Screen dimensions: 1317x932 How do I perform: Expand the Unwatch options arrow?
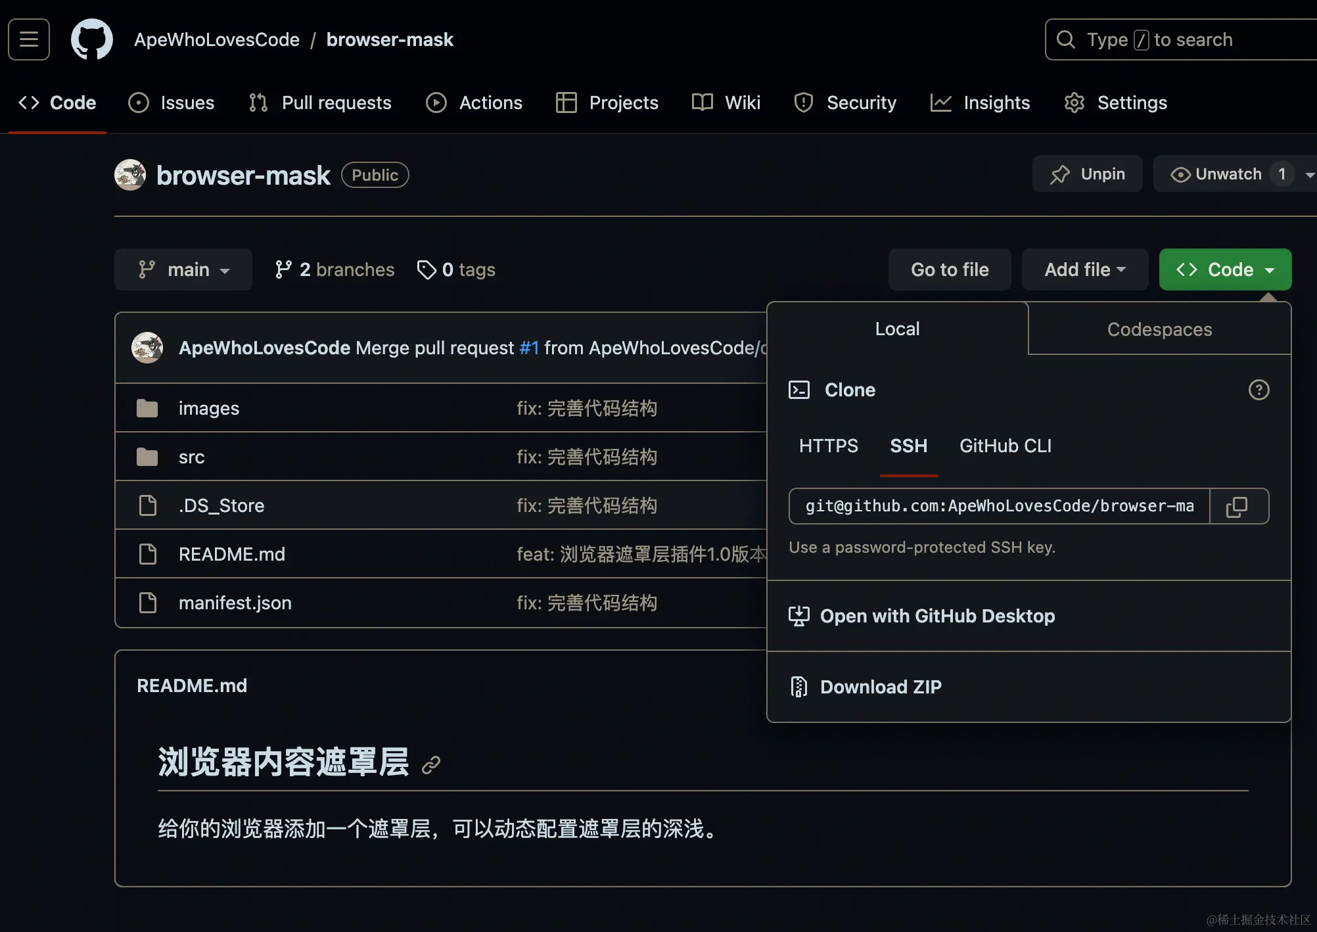pos(1309,175)
